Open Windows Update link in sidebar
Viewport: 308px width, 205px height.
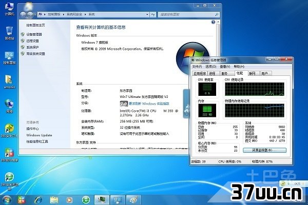[x=39, y=135]
